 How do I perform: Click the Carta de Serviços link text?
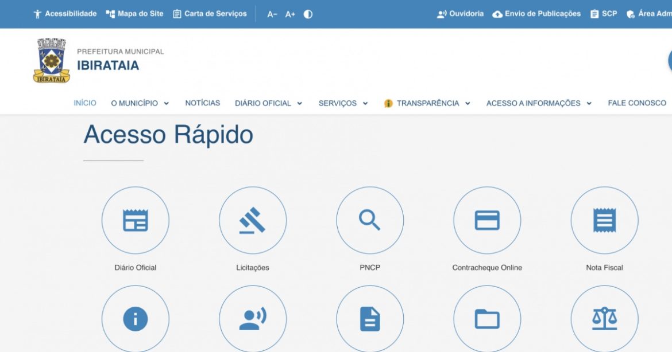click(x=215, y=14)
